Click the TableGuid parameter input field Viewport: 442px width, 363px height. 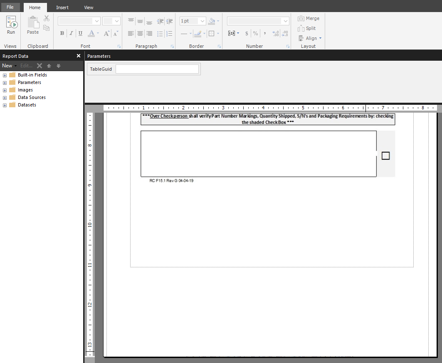click(157, 69)
